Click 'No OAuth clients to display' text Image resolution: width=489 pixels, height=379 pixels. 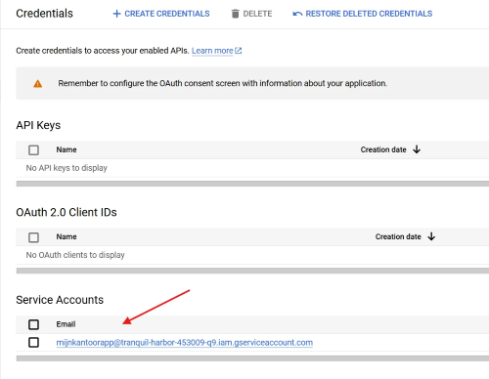(x=75, y=255)
